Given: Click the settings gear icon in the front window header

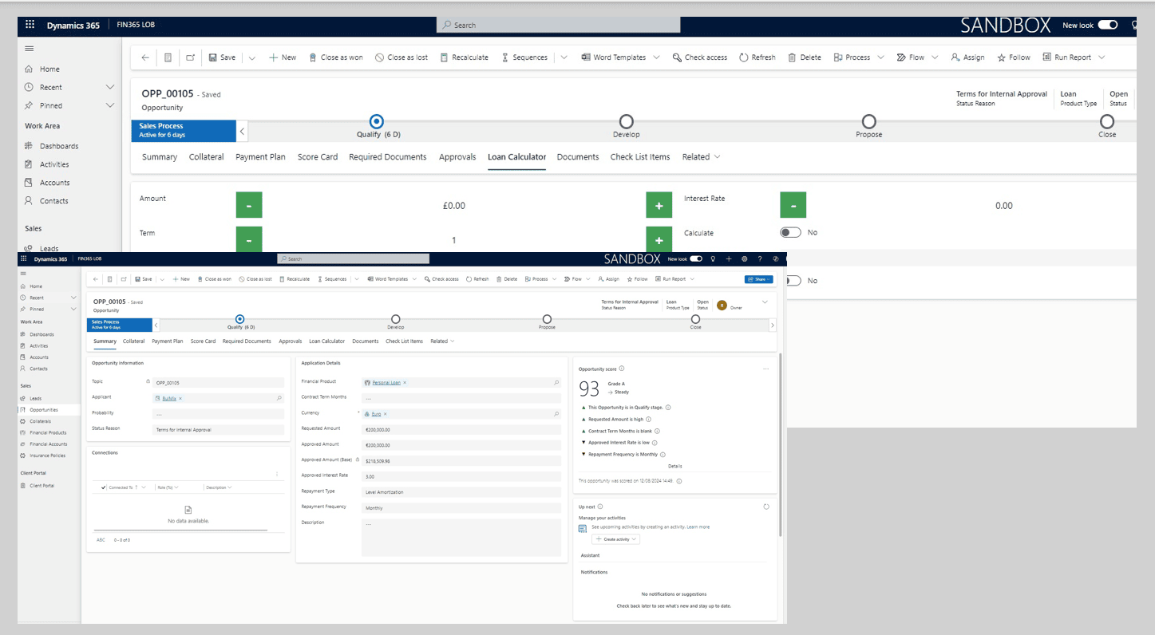Looking at the screenshot, I should coord(745,259).
